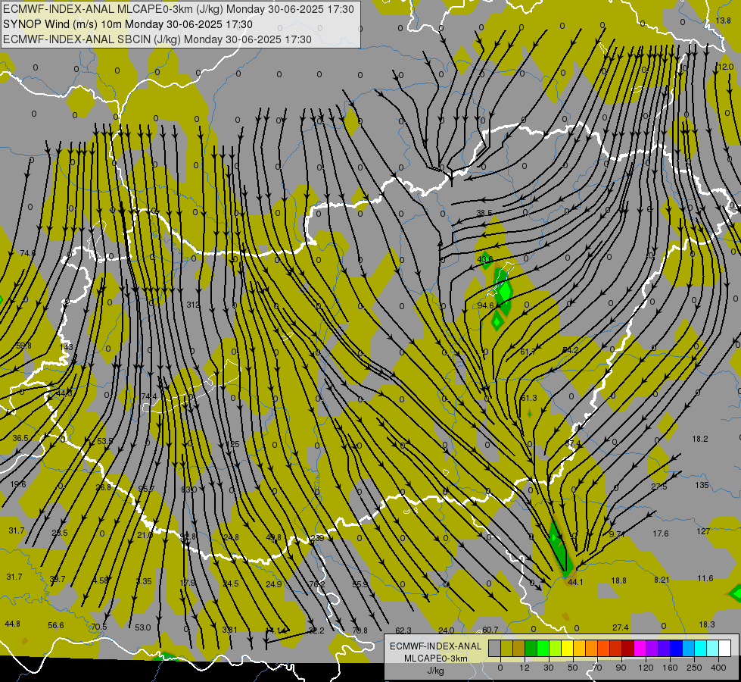Click the 59.8 value on the map

(x=23, y=346)
